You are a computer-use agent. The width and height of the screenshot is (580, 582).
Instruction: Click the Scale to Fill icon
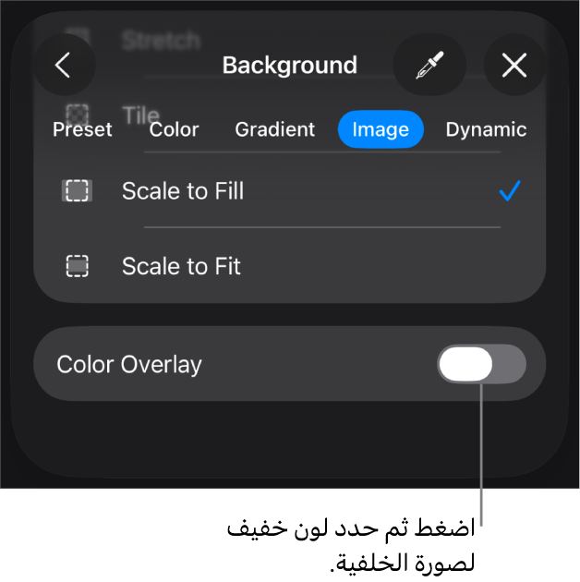point(78,191)
